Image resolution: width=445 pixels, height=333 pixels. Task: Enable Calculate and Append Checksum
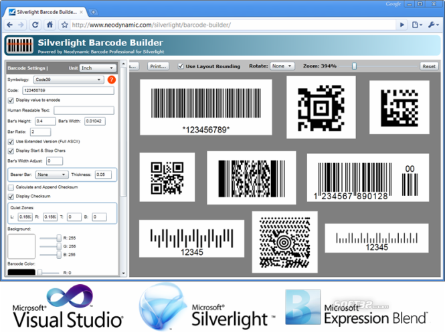11,187
